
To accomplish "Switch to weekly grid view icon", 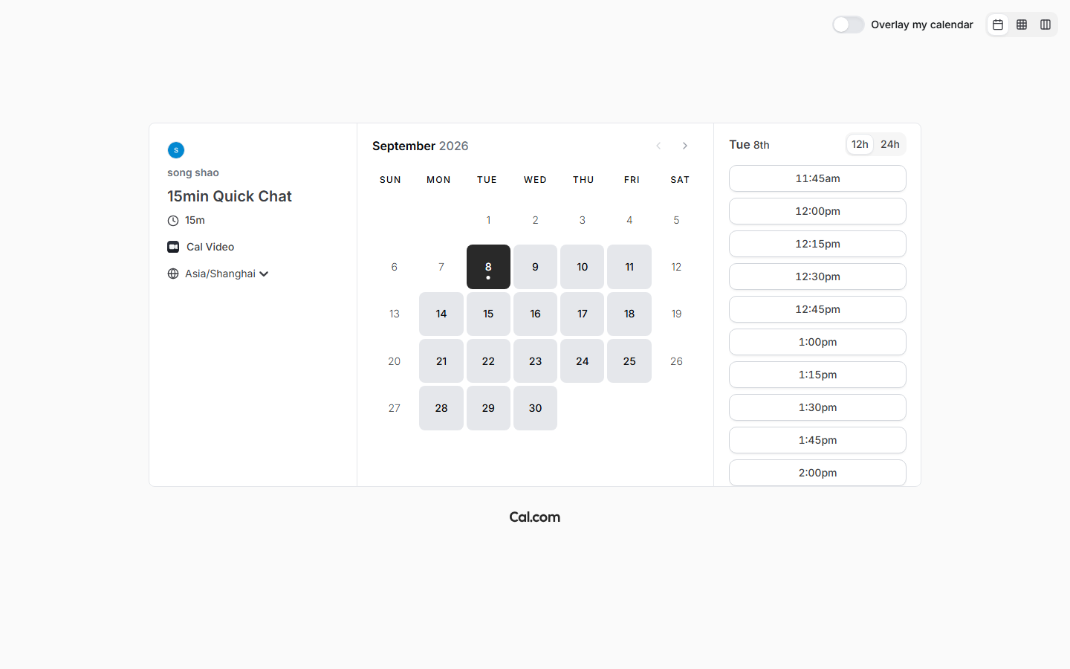I will pos(1022,25).
